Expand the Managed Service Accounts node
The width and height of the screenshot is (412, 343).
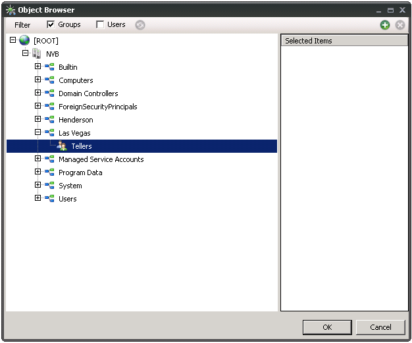38,158
